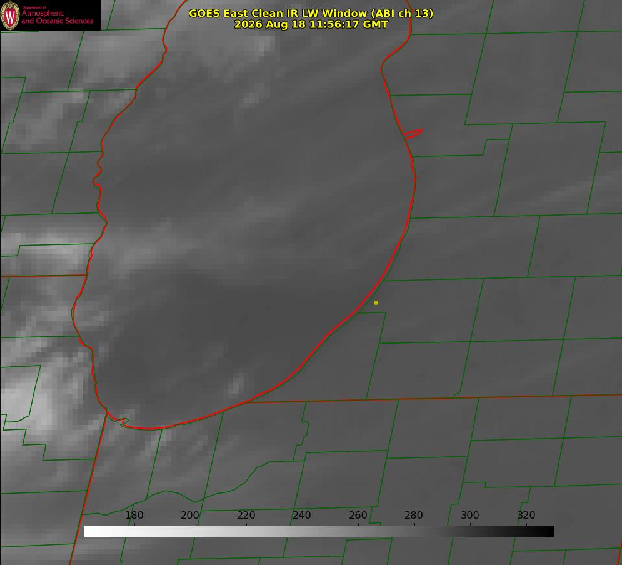Click the 300 label on the colorbar

(x=470, y=515)
